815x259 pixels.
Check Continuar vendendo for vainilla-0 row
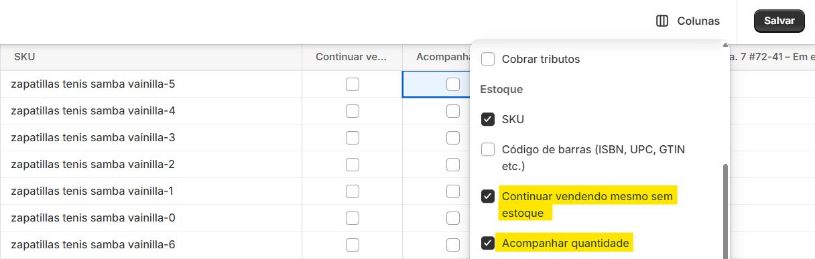pos(352,218)
